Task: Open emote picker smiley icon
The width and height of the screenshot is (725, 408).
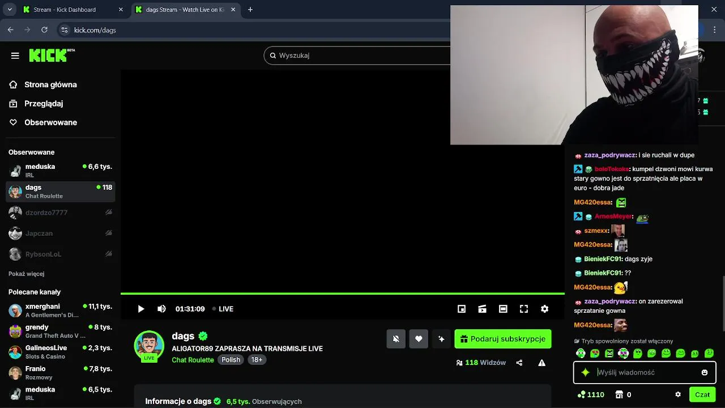Action: (x=705, y=372)
